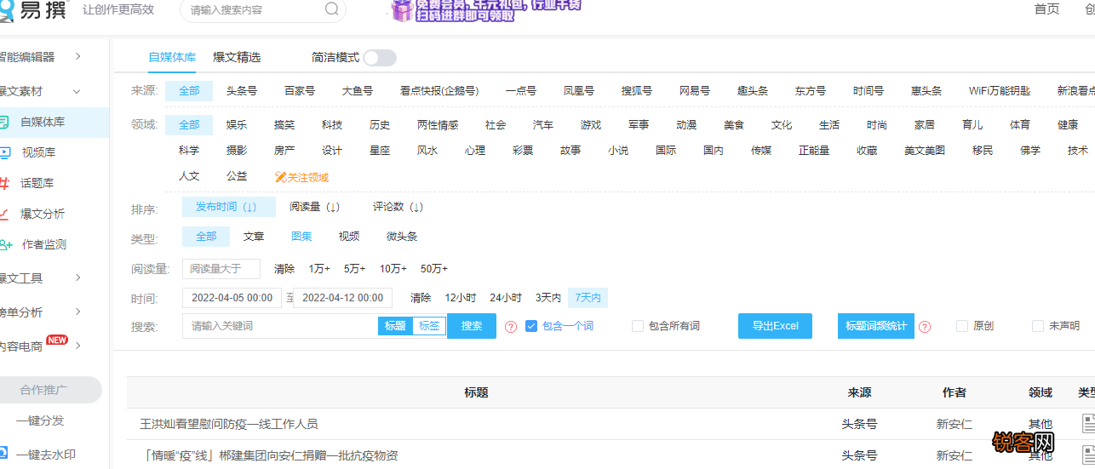Select source 大鱼号
1095x469 pixels.
(358, 91)
